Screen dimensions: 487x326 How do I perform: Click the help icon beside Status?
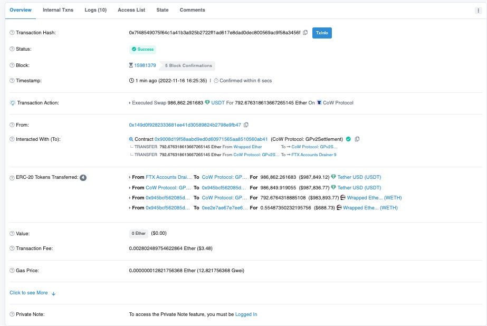(12, 49)
